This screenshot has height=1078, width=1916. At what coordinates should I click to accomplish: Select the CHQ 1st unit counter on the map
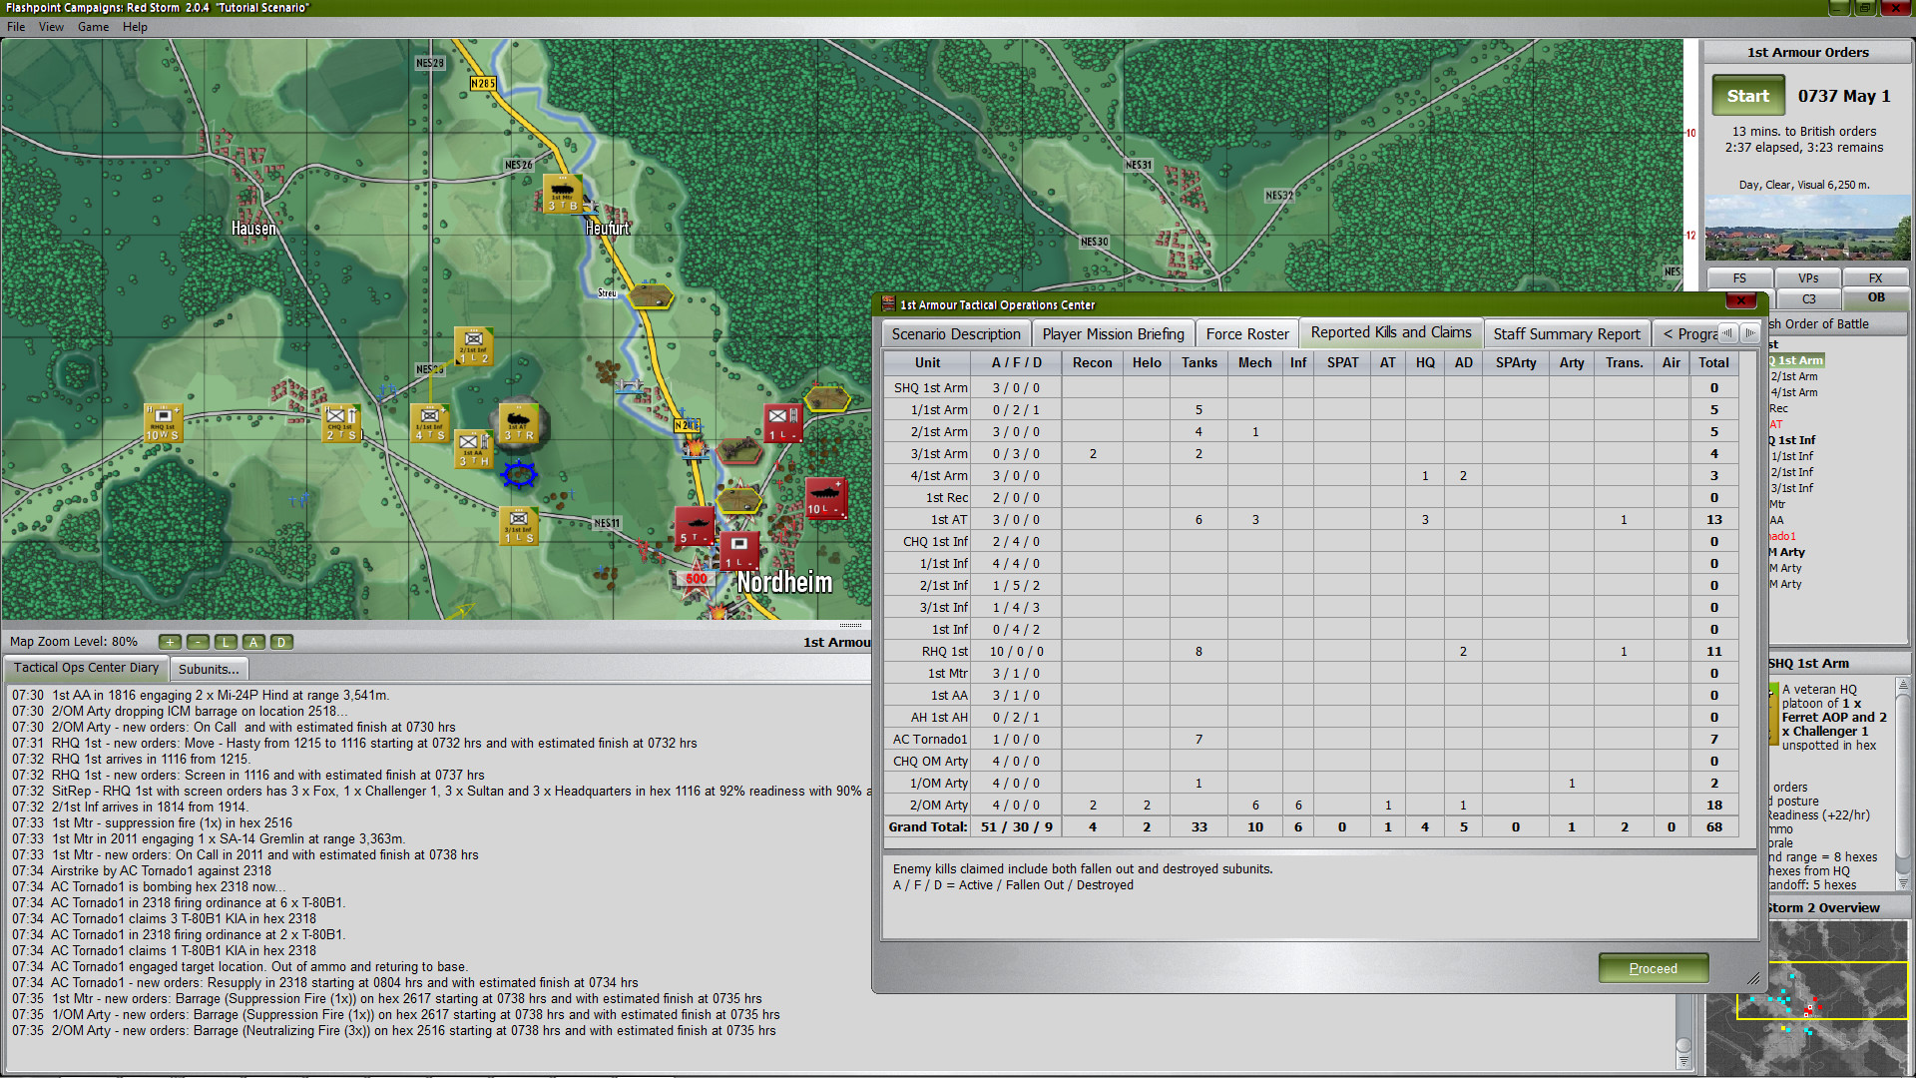(341, 422)
